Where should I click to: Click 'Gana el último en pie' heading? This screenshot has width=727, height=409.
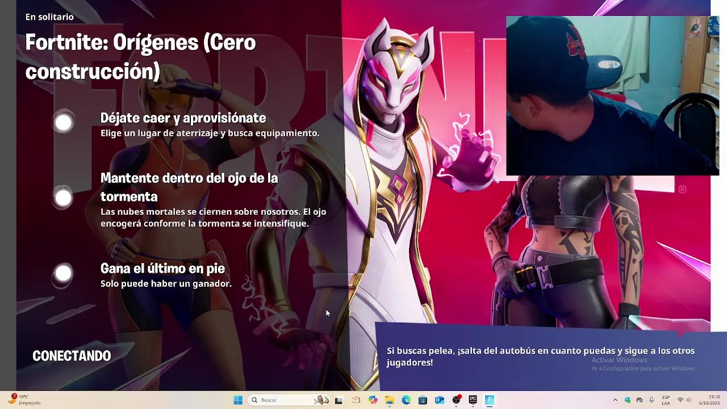(x=162, y=268)
